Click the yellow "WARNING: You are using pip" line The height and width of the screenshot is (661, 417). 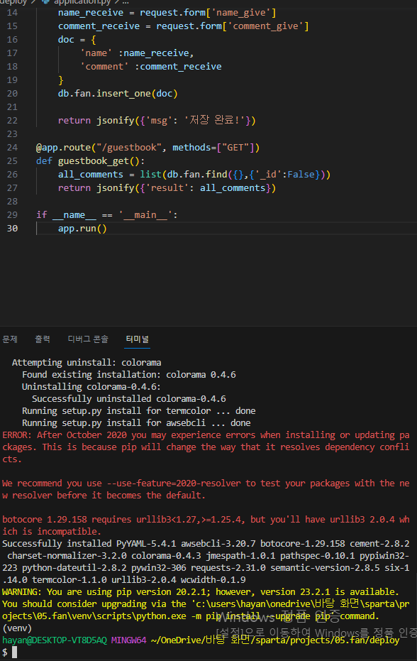pyautogui.click(x=200, y=592)
